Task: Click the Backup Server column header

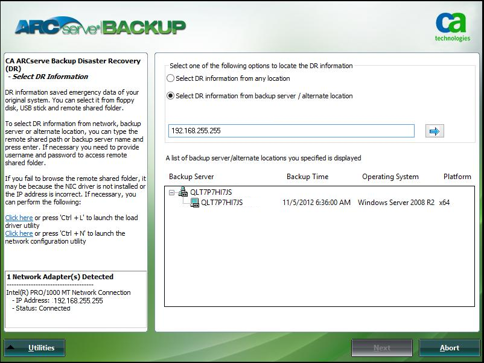Action: point(191,177)
